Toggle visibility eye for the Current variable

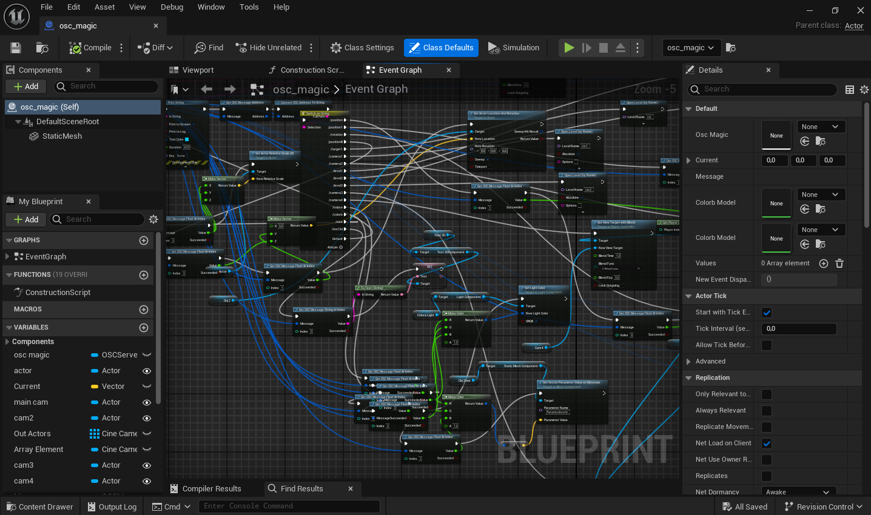tap(146, 387)
